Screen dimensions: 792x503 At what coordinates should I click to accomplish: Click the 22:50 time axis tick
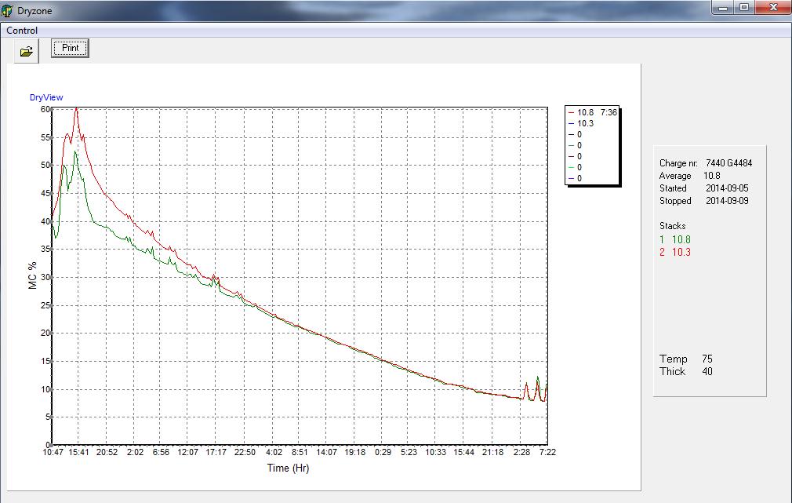pos(245,452)
